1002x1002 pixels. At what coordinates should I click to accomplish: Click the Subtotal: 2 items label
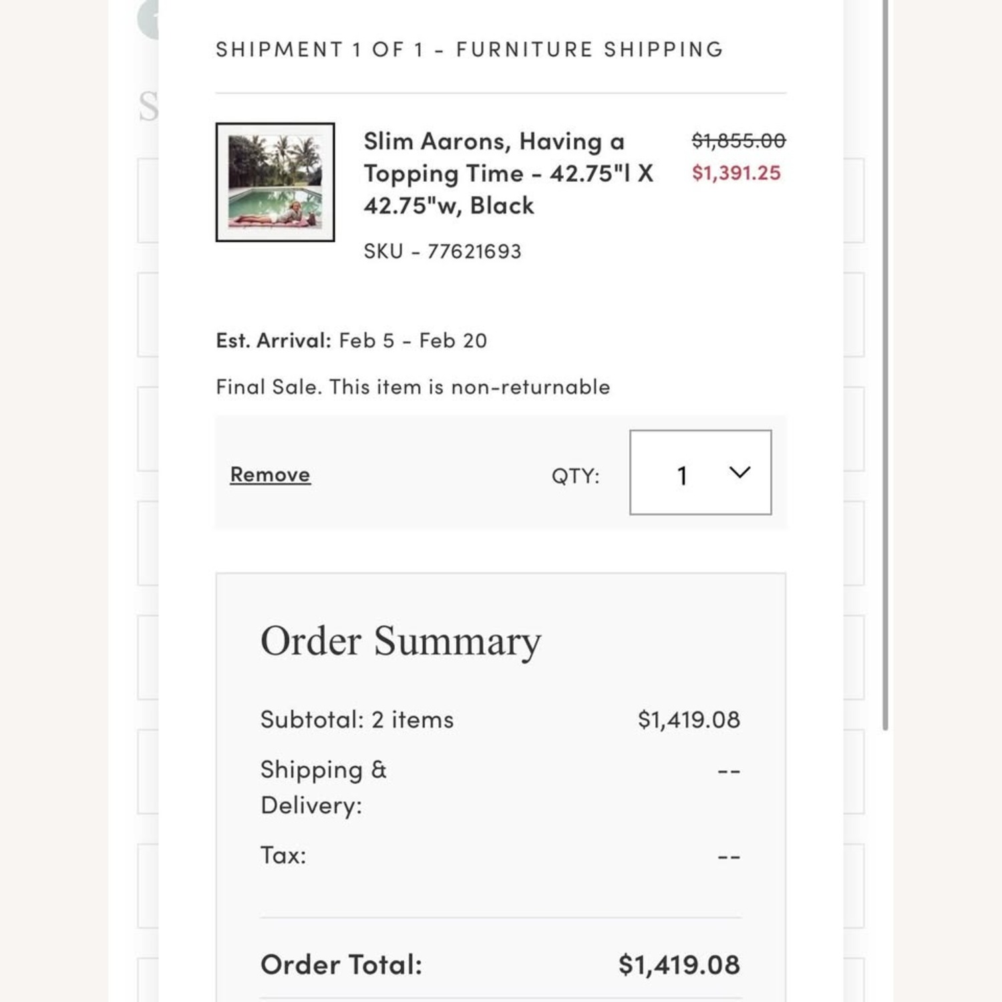click(357, 719)
